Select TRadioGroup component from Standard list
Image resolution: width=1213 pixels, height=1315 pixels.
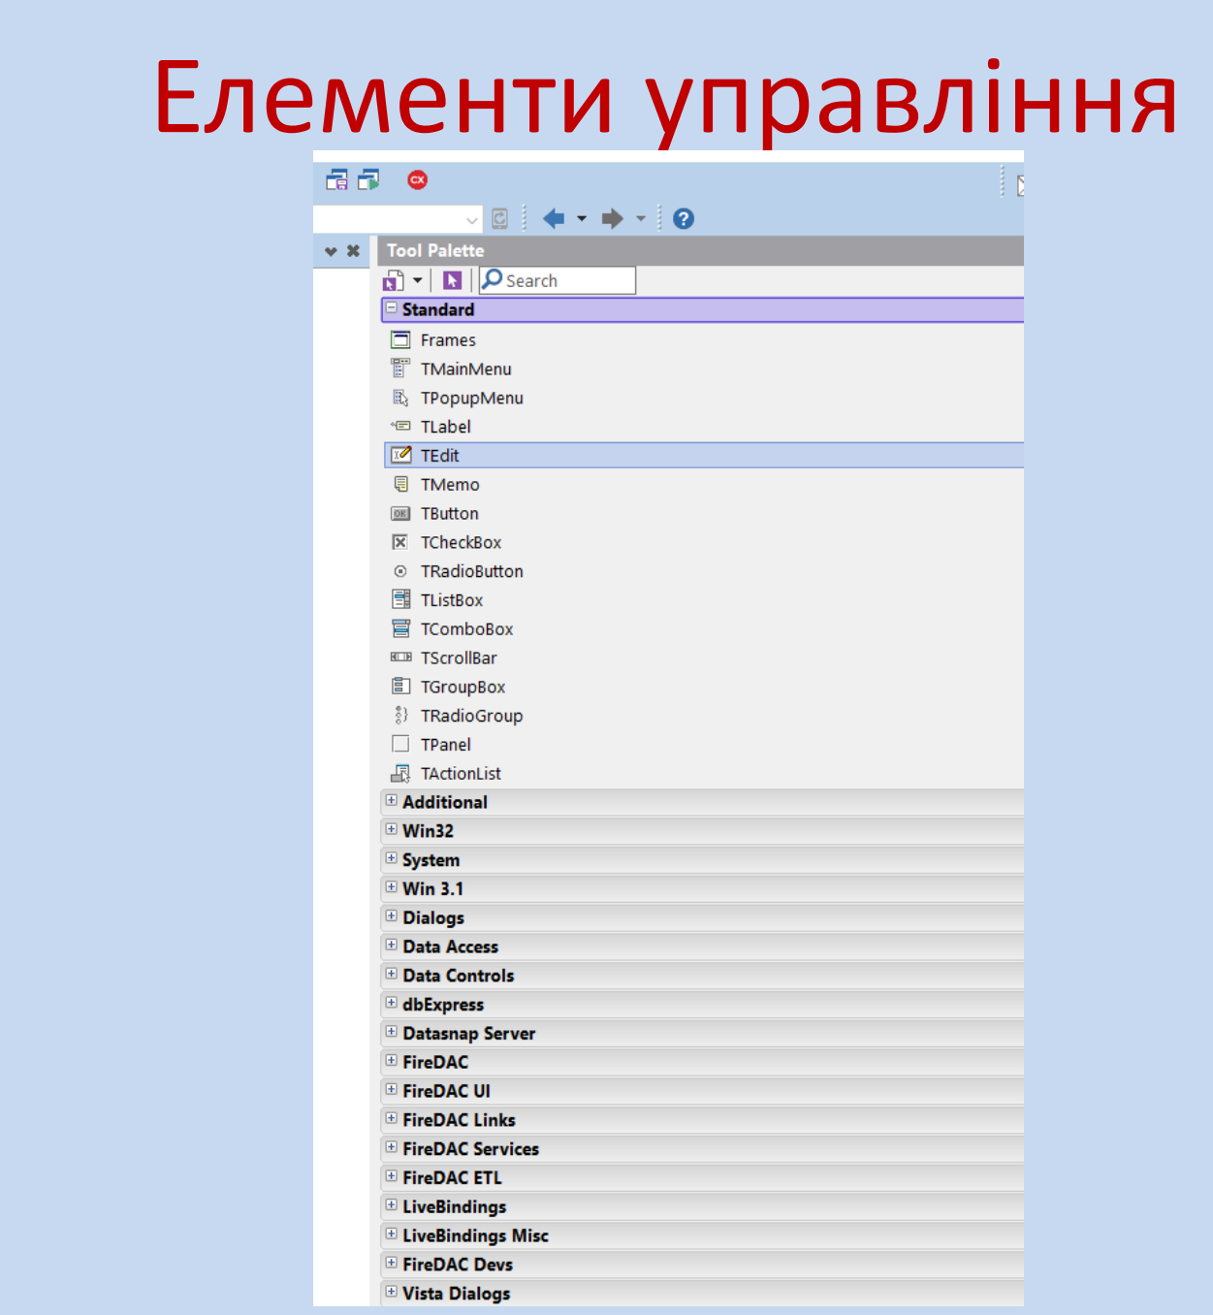coord(471,716)
